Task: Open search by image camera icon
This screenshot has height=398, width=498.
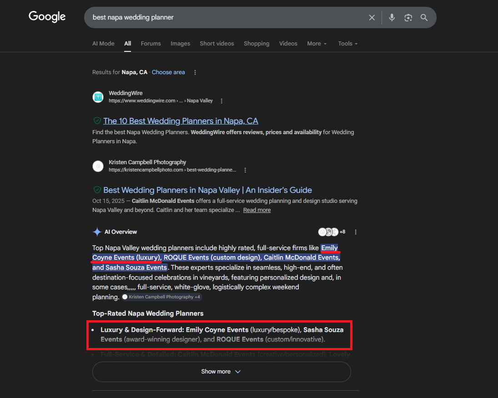Action: (x=408, y=17)
